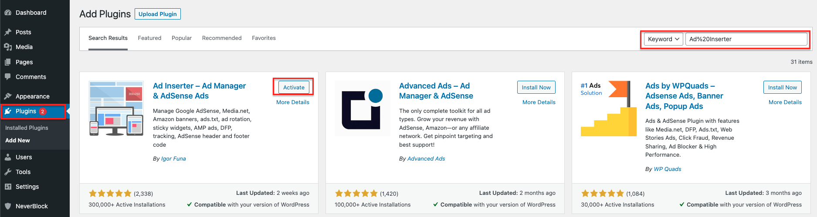Switch to the Popular tab
The height and width of the screenshot is (217, 817).
click(182, 38)
